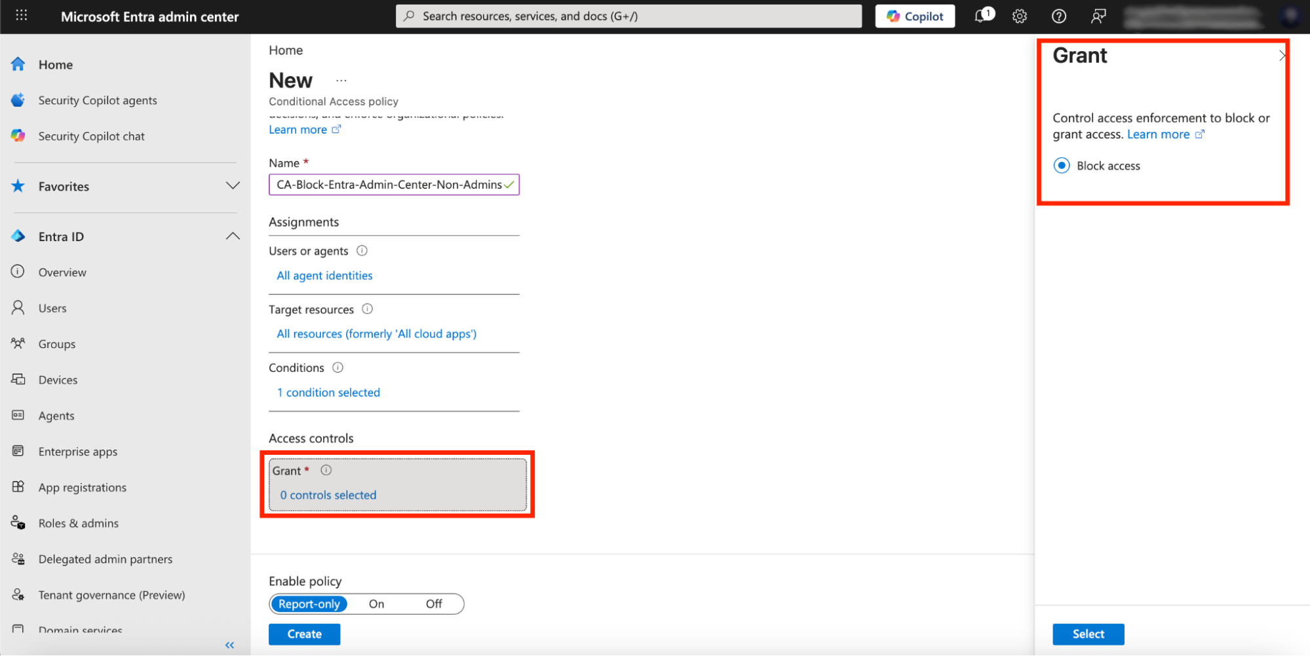Click the Favorites star icon
Image resolution: width=1310 pixels, height=656 pixels.
18,186
